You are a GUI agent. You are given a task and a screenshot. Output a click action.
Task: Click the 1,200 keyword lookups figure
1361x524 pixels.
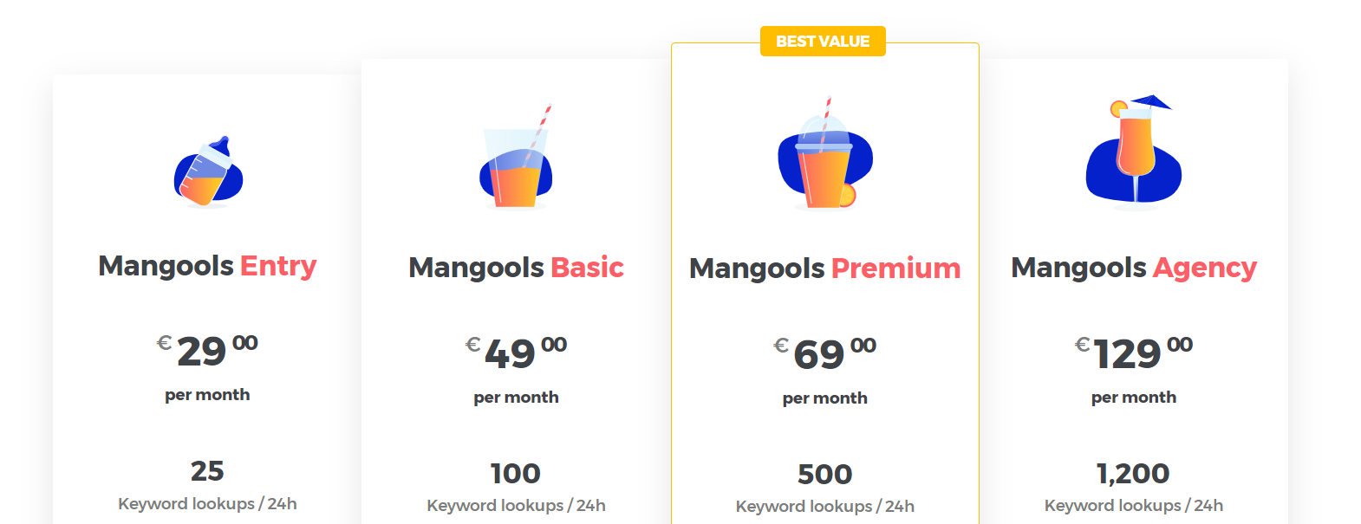click(x=1134, y=474)
